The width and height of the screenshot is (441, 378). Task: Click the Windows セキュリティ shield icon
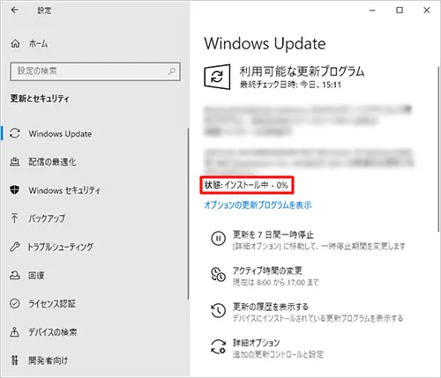pyautogui.click(x=15, y=190)
